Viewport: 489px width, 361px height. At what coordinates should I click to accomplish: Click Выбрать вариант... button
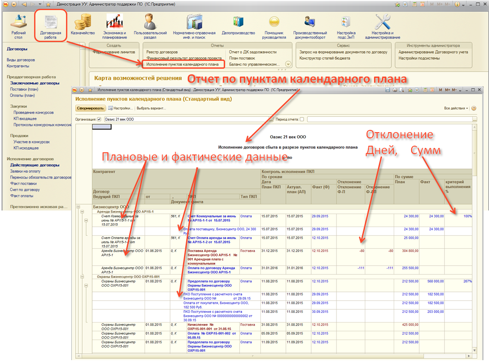coord(151,108)
